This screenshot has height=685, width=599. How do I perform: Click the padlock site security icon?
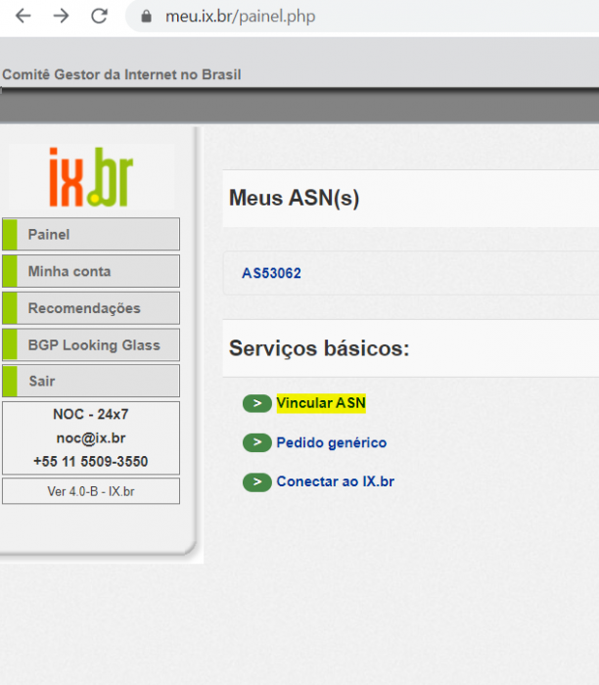147,17
